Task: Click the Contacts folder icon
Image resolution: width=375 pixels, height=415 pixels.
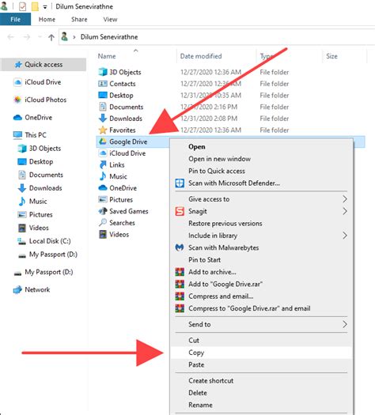Action: point(103,84)
